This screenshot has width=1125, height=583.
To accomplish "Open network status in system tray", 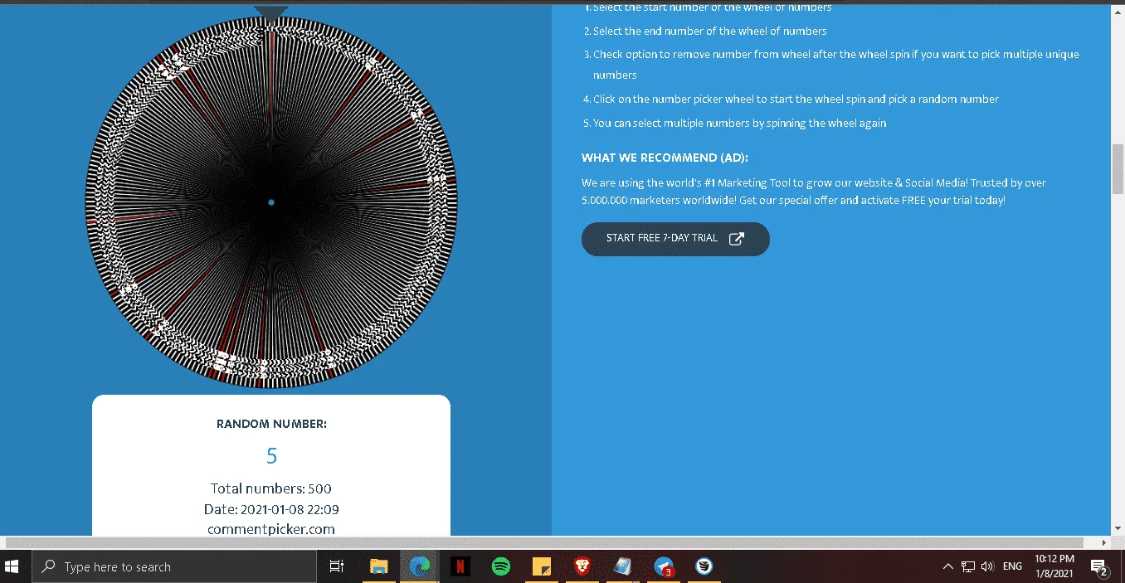I will pyautogui.click(x=968, y=566).
